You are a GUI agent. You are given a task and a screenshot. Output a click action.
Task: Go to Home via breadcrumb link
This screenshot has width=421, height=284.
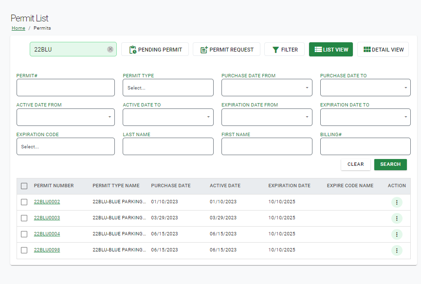(x=18, y=28)
